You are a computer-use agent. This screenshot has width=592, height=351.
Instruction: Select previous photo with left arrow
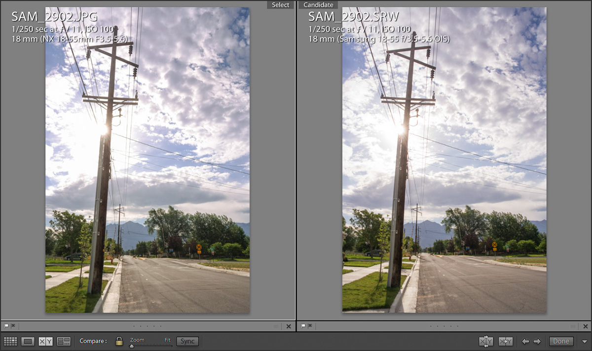[x=526, y=341]
